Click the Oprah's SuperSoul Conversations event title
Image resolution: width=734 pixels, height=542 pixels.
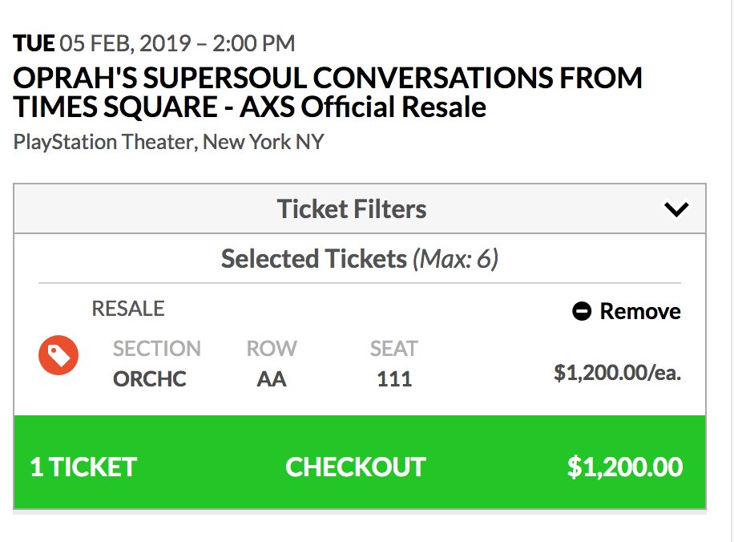328,92
